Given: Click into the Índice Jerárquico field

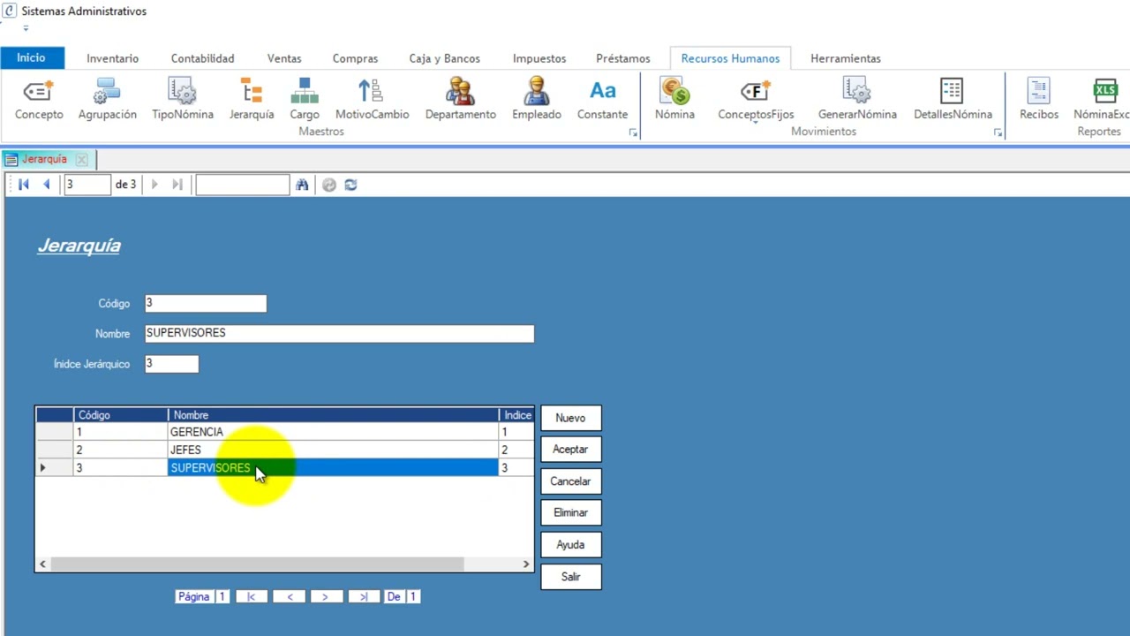Looking at the screenshot, I should click(x=171, y=363).
